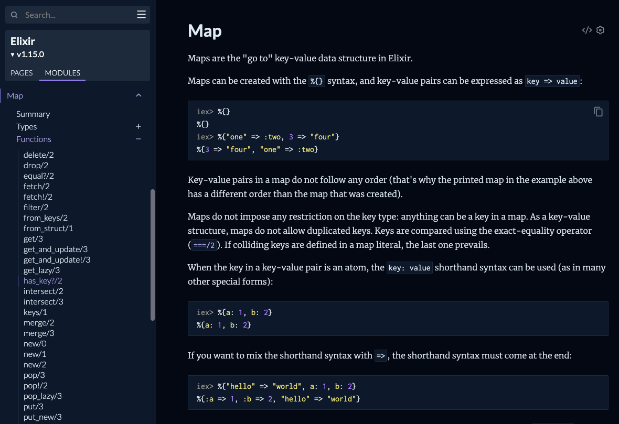Open the v1.15.0 version dropdown
This screenshot has height=424, width=619.
tap(27, 55)
